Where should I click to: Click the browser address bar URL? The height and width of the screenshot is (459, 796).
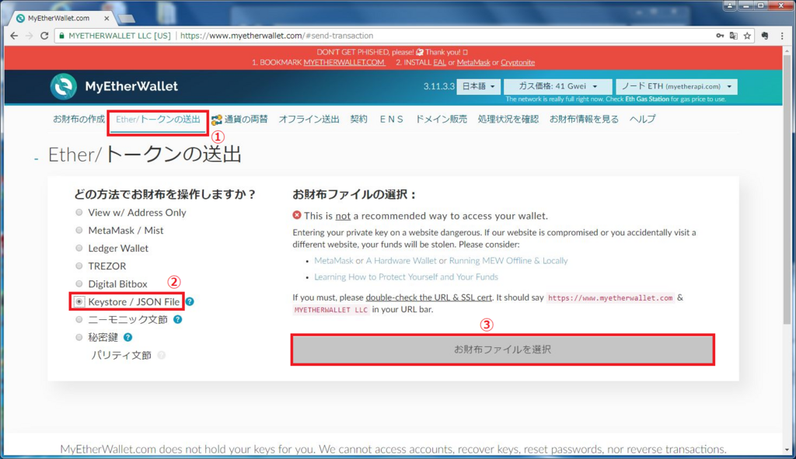pos(277,36)
